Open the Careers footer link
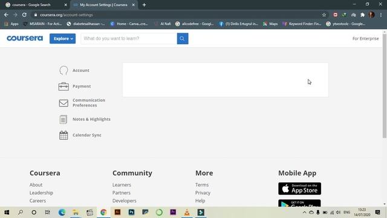Viewport: 387px width, 218px height. (37, 200)
